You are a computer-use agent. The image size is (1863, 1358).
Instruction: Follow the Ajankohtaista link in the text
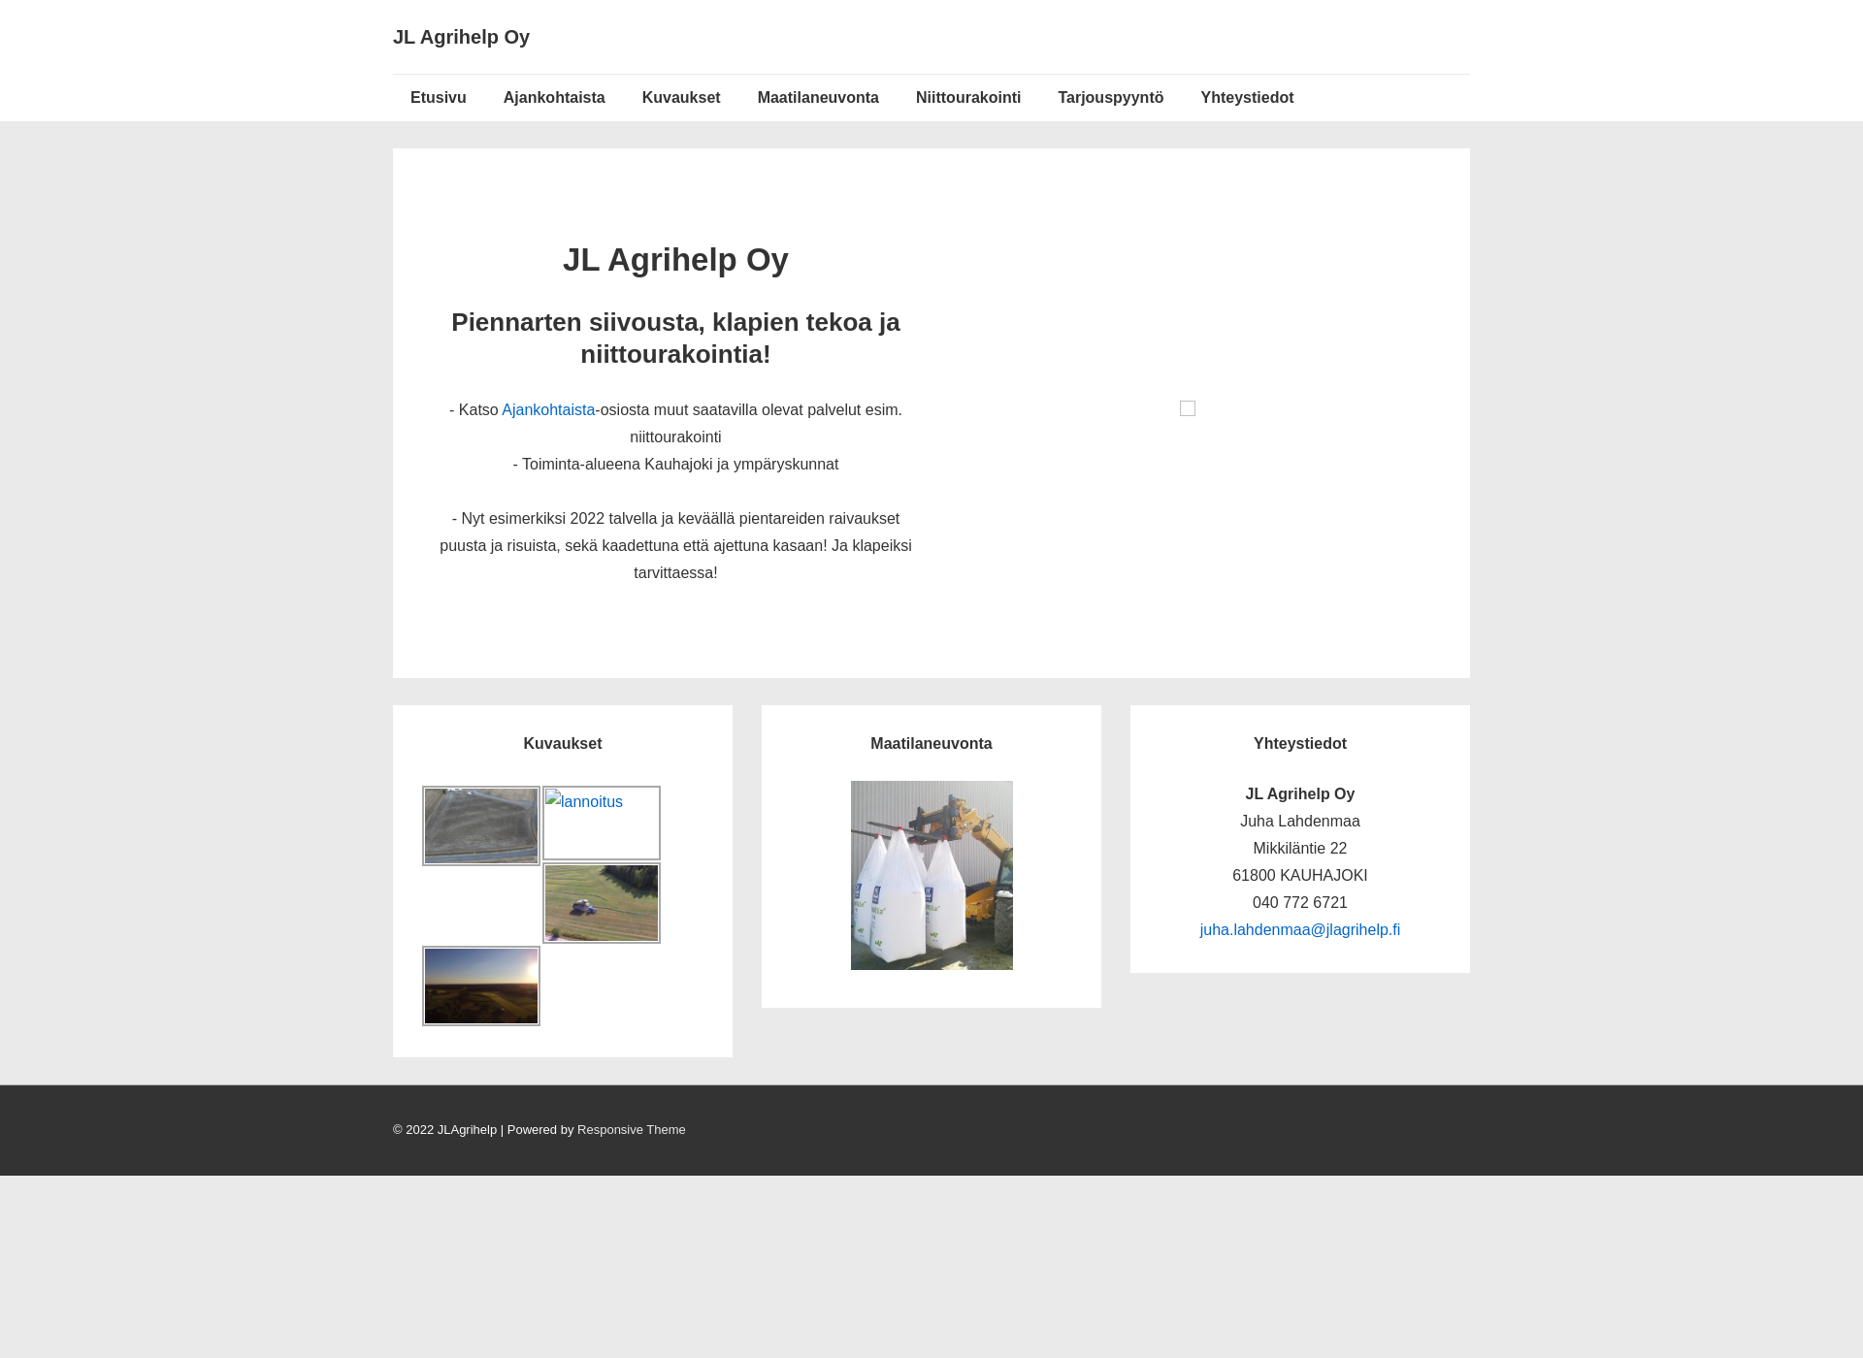coord(548,410)
